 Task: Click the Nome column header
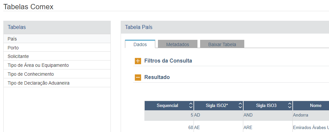315,106
